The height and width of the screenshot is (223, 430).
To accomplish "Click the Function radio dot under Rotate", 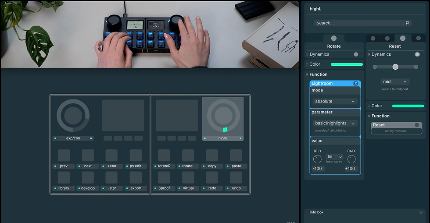I will [x=307, y=74].
